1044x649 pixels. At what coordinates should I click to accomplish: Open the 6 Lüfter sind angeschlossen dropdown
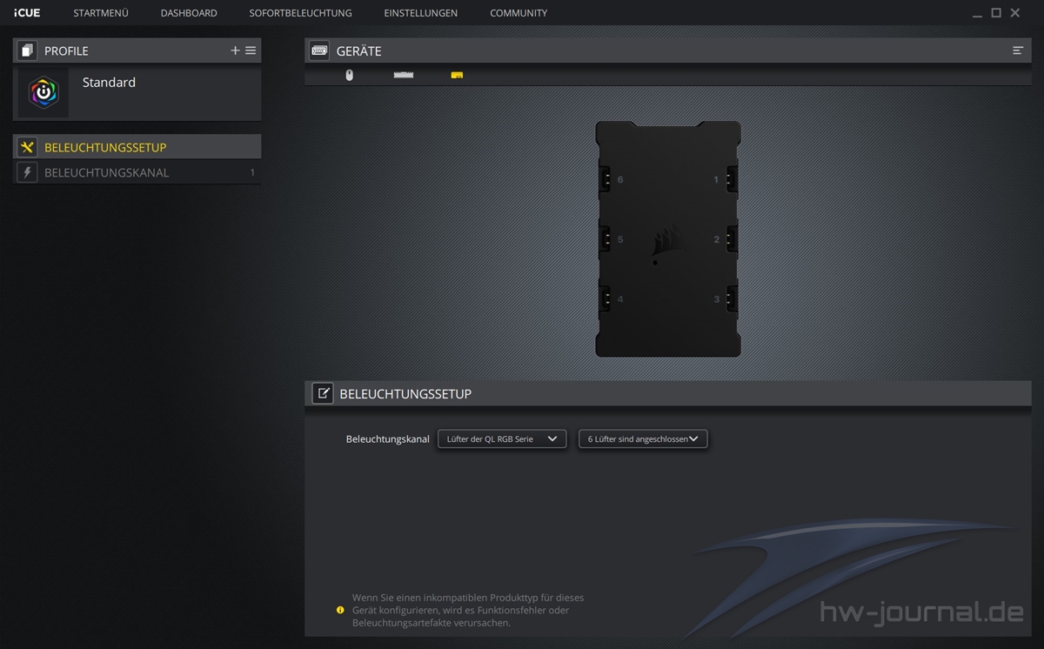643,439
